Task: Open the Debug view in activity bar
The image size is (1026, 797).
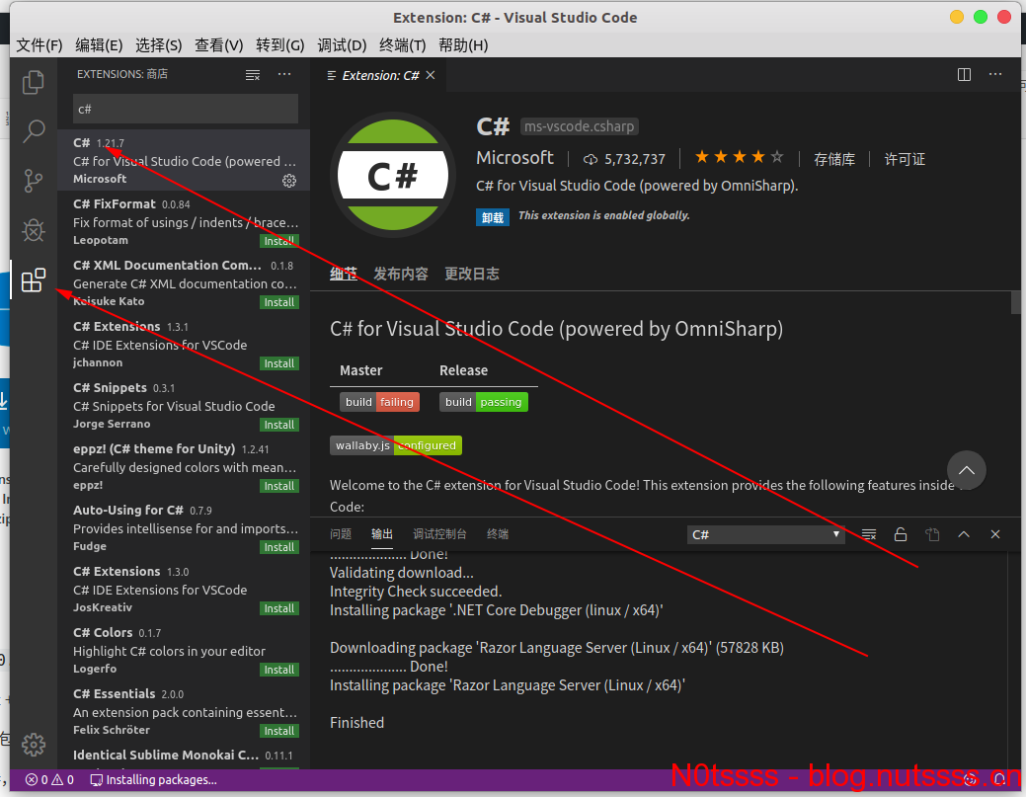Action: click(34, 230)
